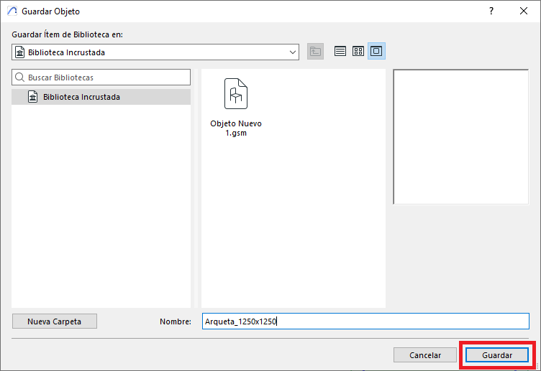Click the empty preview pane on right
This screenshot has height=371, width=541.
(x=461, y=136)
